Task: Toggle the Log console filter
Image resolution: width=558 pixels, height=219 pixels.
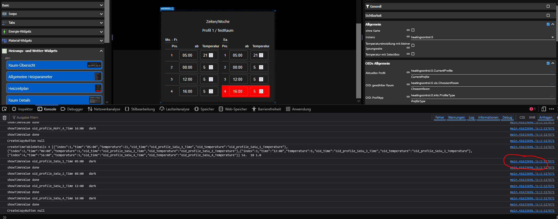Action: tap(471, 117)
